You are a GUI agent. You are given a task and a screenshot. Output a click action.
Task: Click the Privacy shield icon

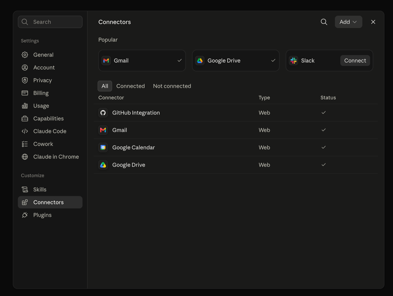pos(25,80)
